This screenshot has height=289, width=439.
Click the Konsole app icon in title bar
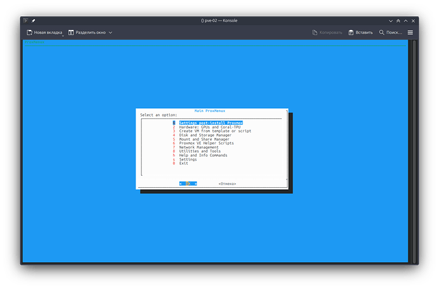pos(25,20)
